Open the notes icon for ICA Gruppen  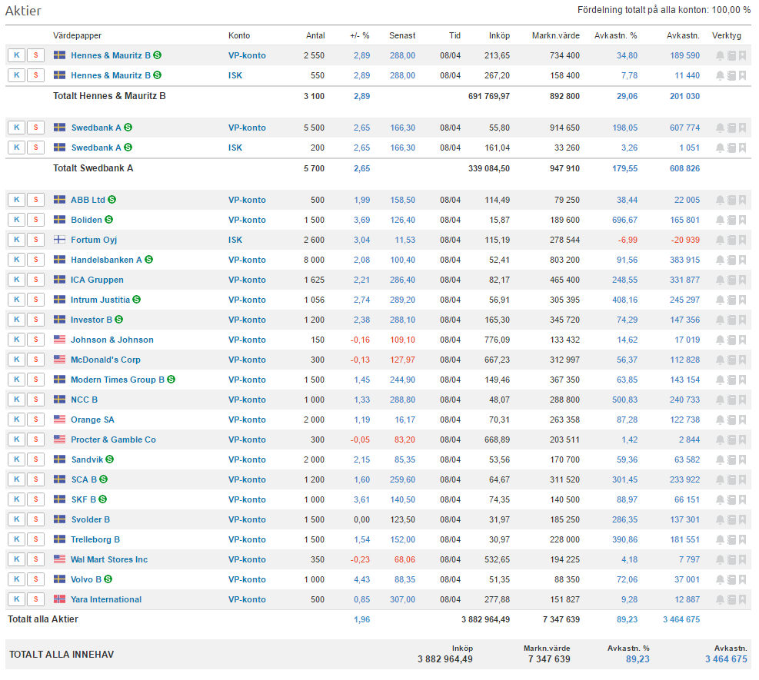731,280
